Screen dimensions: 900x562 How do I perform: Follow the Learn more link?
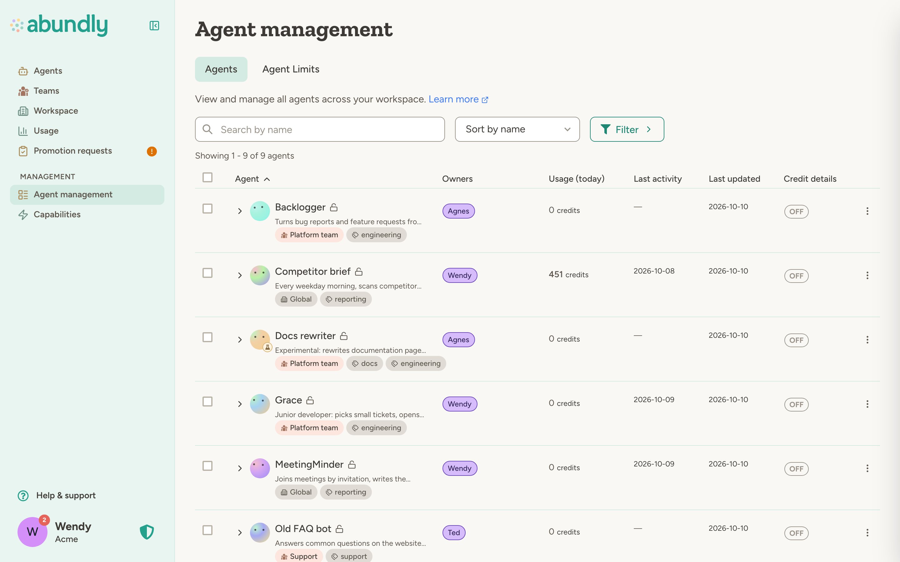(x=458, y=99)
